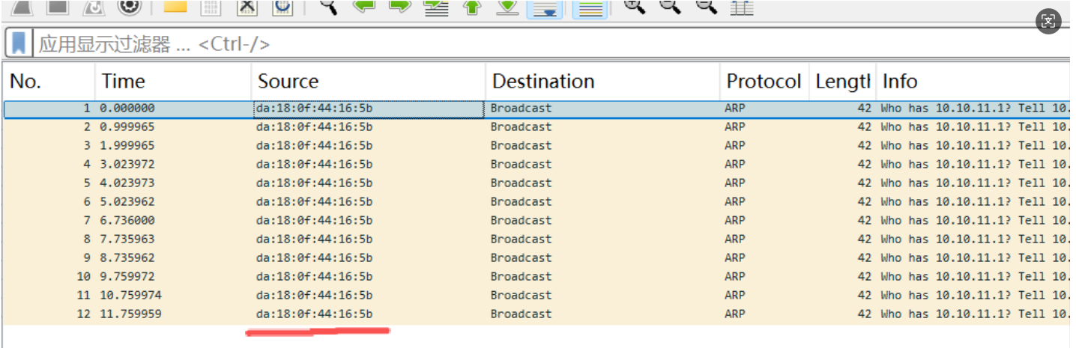Open capture options gear icon
This screenshot has width=1076, height=348.
(130, 7)
